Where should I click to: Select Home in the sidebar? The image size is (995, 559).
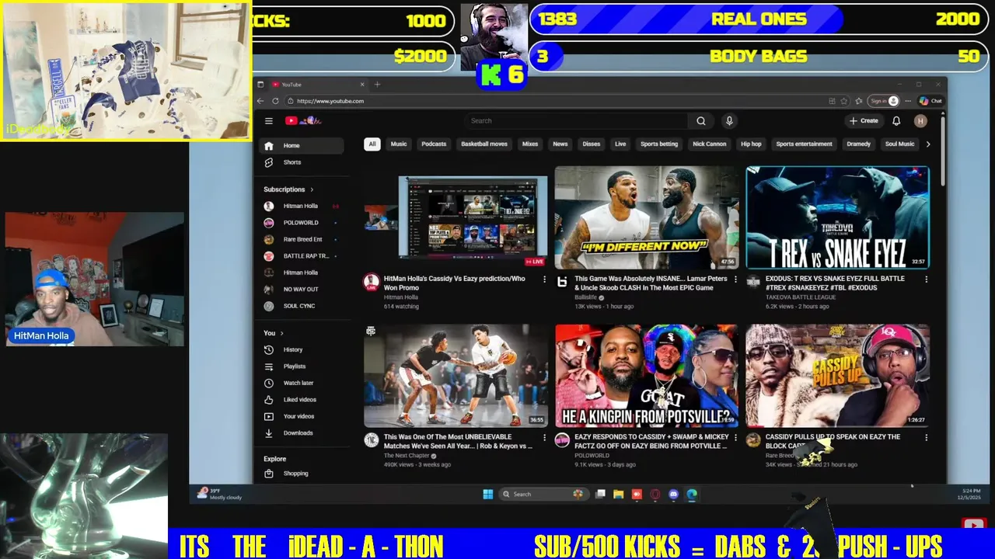click(302, 145)
